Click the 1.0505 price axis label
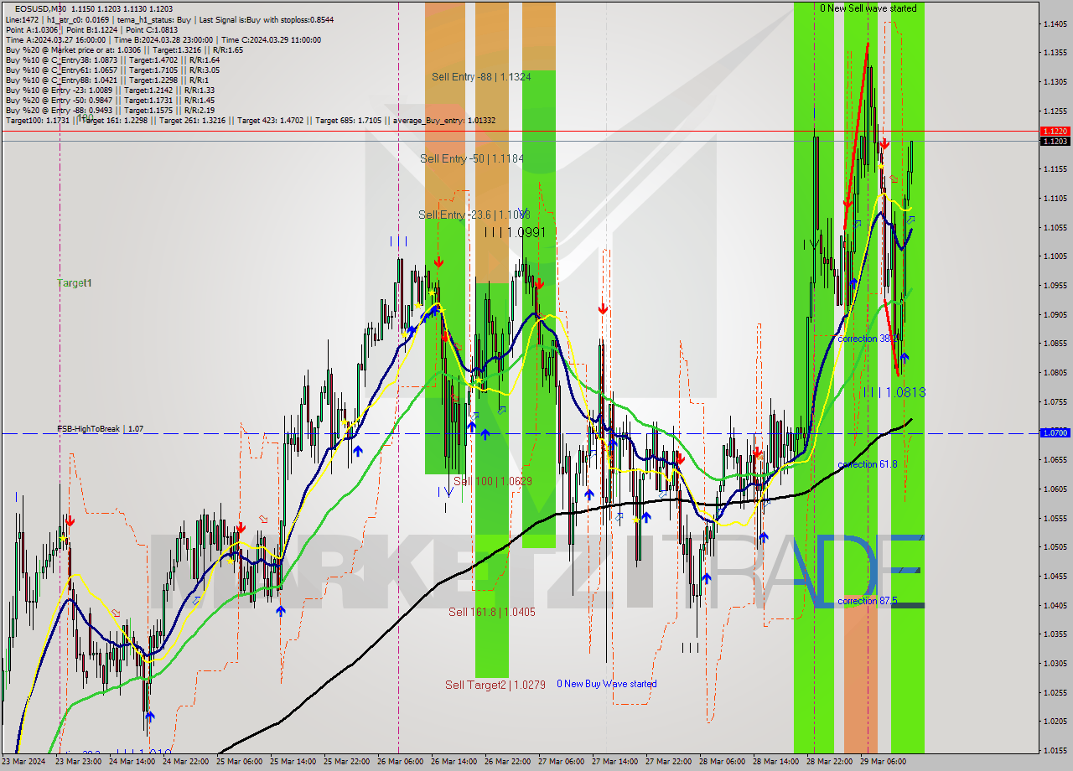This screenshot has height=771, width=1073. coord(1055,547)
